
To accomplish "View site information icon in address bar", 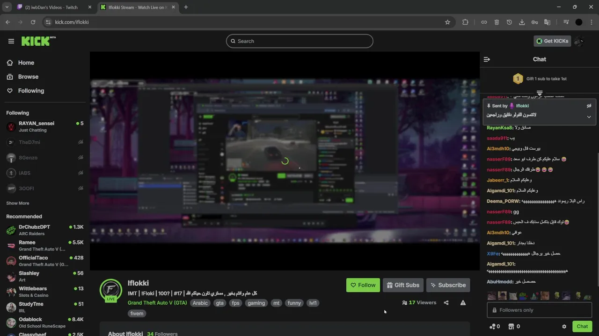I will click(48, 22).
